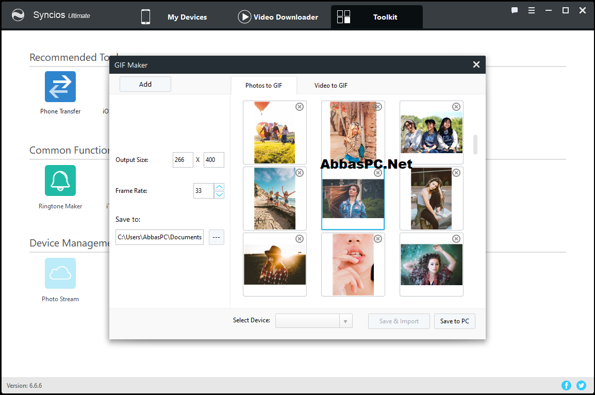This screenshot has width=595, height=395.
Task: Select the hot air balloon thumbnail
Action: point(275,133)
